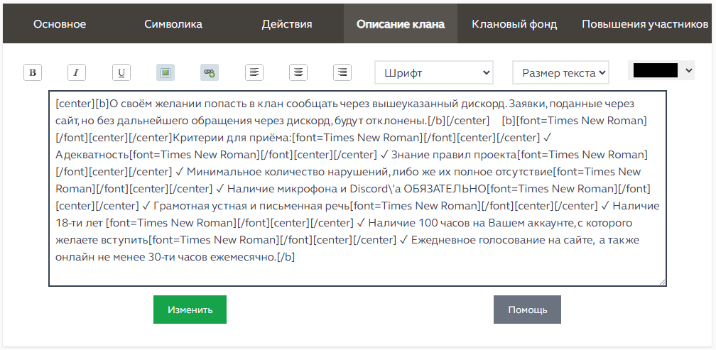Click inside the clan description text area

[x=357, y=188]
